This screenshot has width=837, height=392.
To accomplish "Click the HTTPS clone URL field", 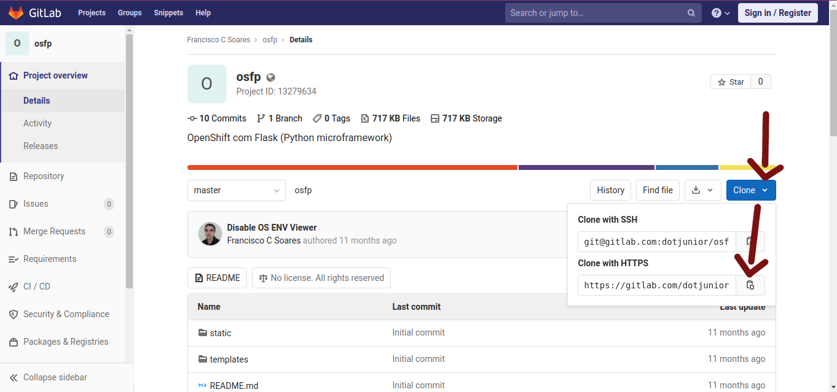I will pos(657,285).
